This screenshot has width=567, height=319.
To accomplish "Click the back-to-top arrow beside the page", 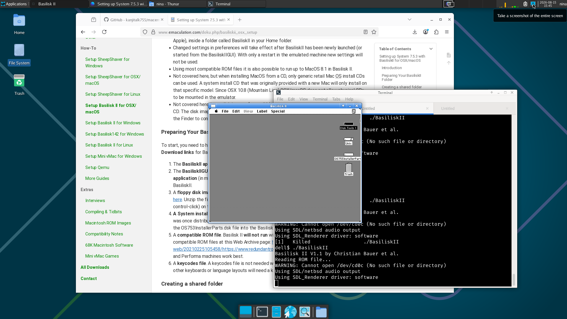I will click(449, 63).
